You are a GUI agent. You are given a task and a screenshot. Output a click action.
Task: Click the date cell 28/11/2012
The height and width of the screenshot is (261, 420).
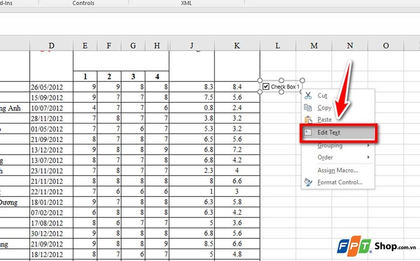tap(51, 118)
